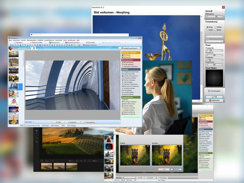Click 'Bild speichern' toolbar button
The image size is (244, 183).
[x=55, y=42]
